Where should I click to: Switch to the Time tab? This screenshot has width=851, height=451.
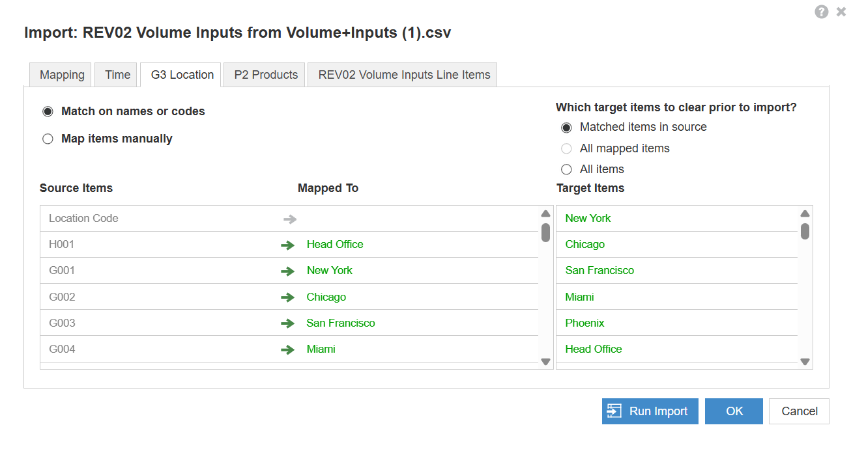click(117, 75)
